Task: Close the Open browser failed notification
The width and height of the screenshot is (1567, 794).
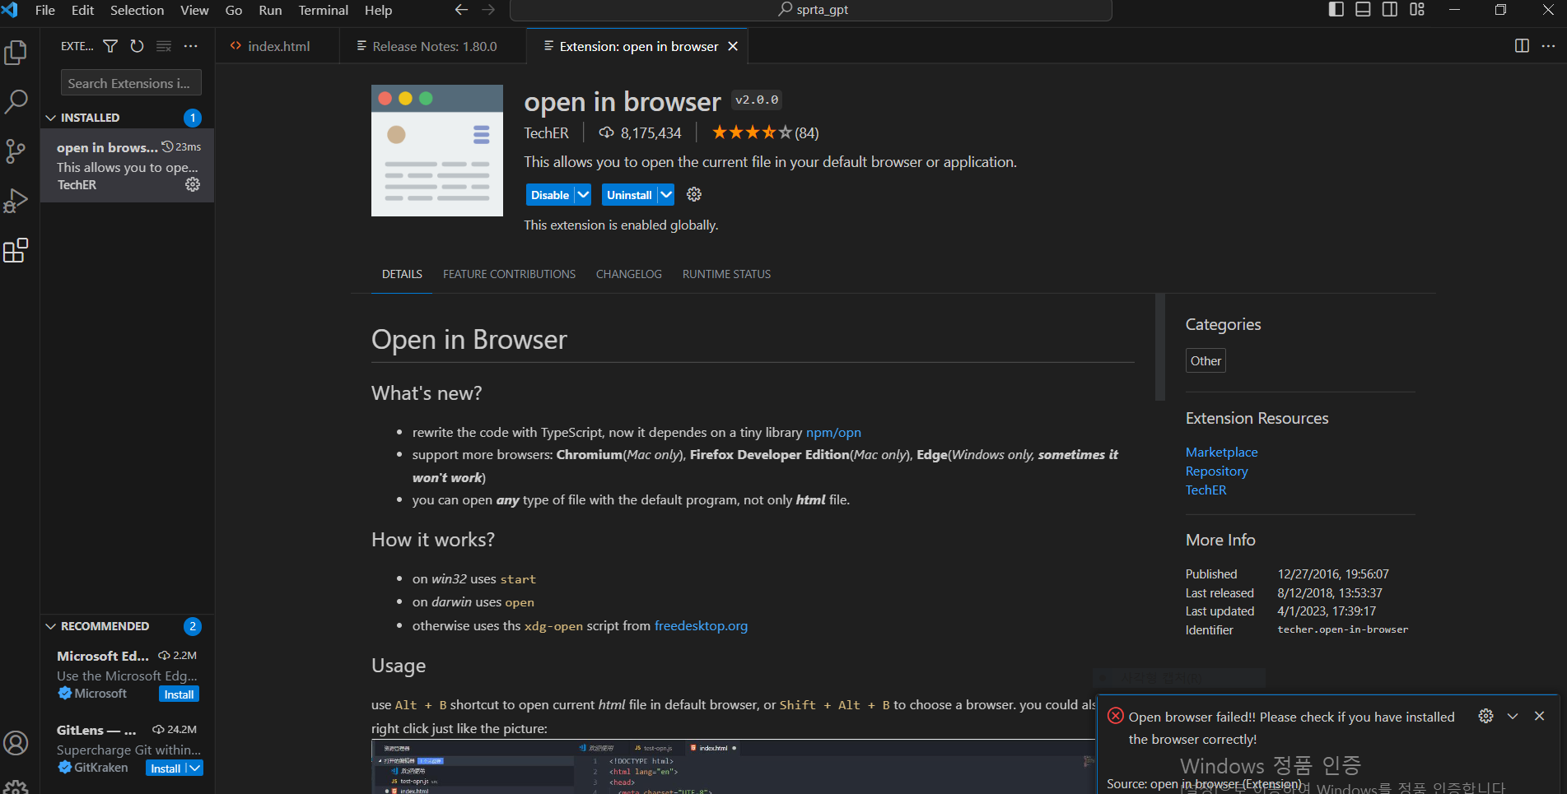Action: point(1539,716)
